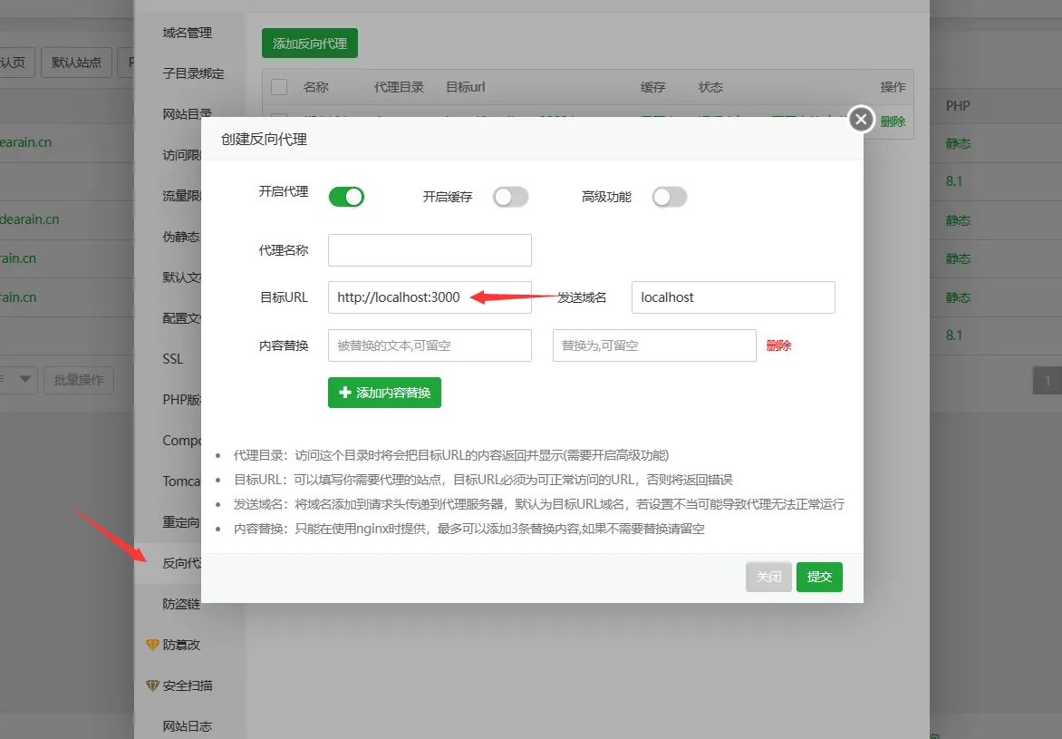Go to 网站日志 in the sidebar

coord(188,726)
